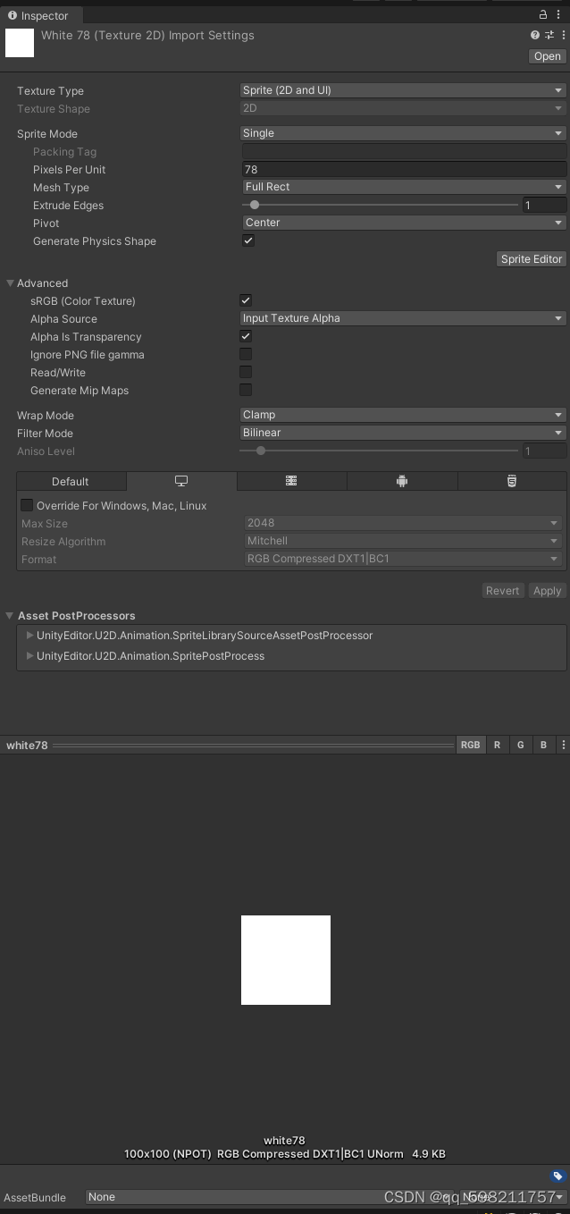Screen dimensions: 570x1214
Task: Click the Sprite Editor button
Action: (x=531, y=258)
